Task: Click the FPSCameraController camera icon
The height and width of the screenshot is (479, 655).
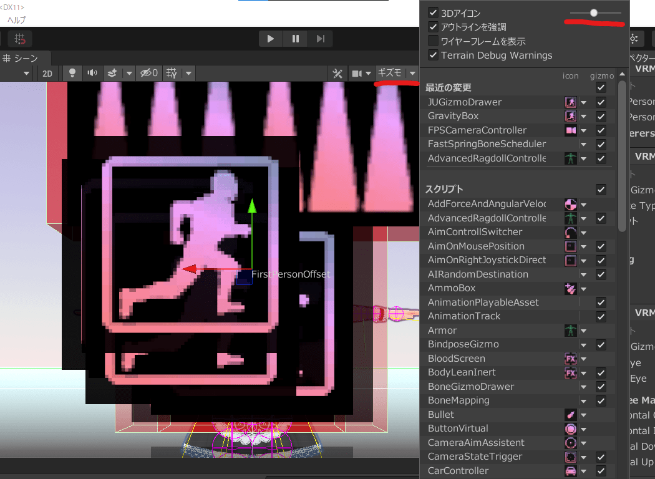Action: click(x=570, y=130)
